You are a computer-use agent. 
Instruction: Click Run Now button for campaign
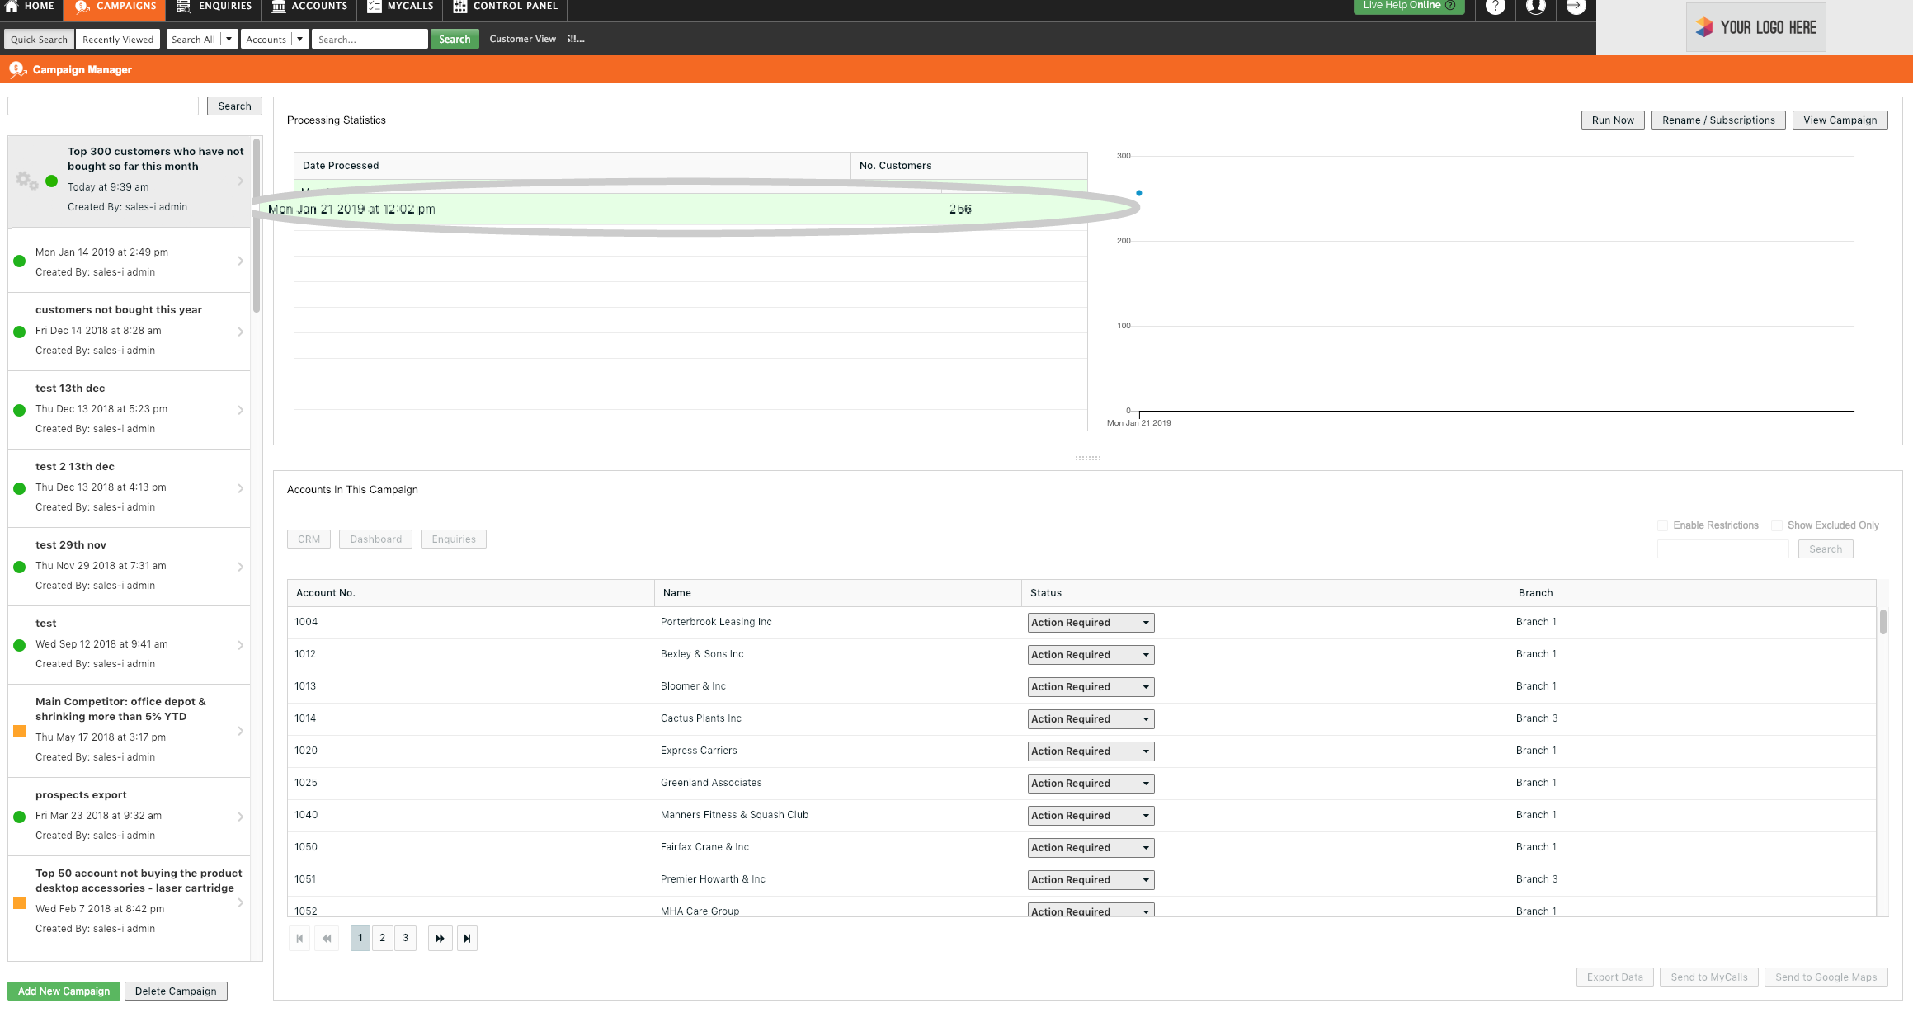pos(1614,120)
